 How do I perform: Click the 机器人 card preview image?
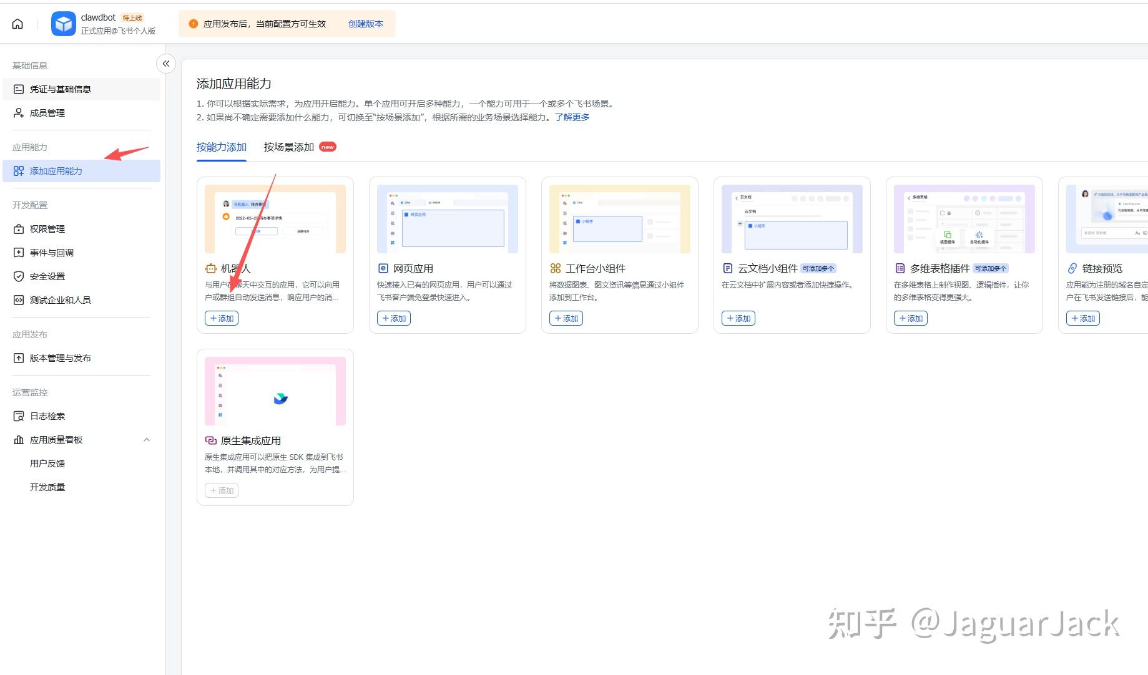coord(275,219)
